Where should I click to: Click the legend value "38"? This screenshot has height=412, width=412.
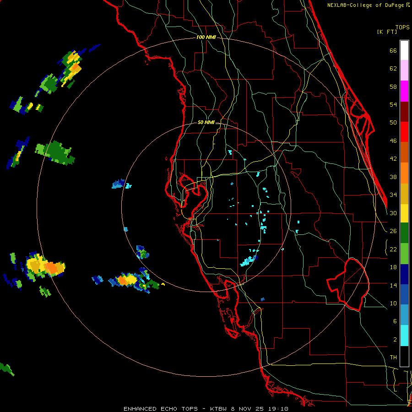pyautogui.click(x=393, y=177)
